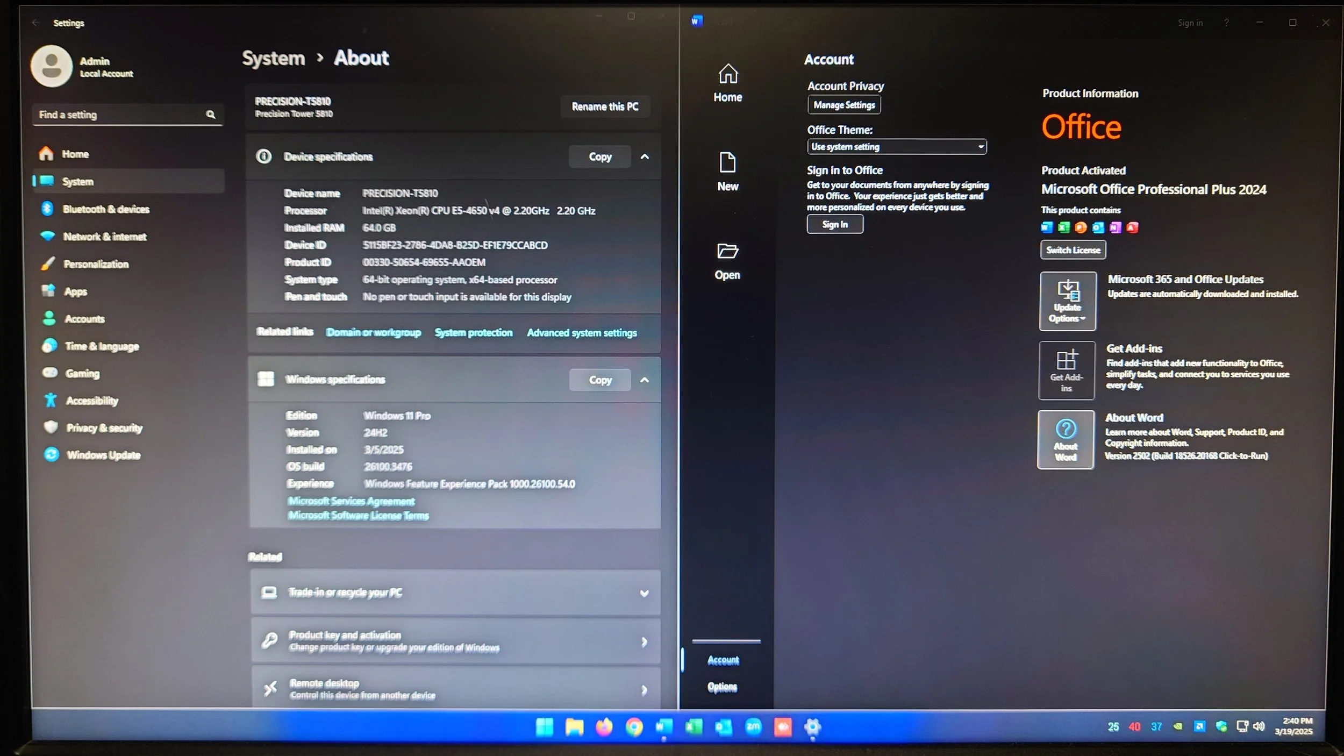Screen dimensions: 1344x756
Task: Click the Excel icon in the taskbar
Action: point(693,727)
